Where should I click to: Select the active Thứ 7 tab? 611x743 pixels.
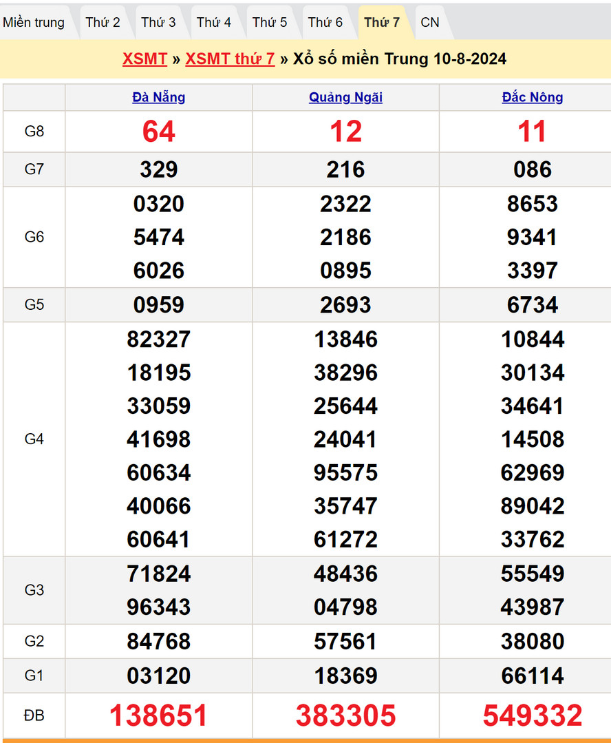click(x=382, y=22)
